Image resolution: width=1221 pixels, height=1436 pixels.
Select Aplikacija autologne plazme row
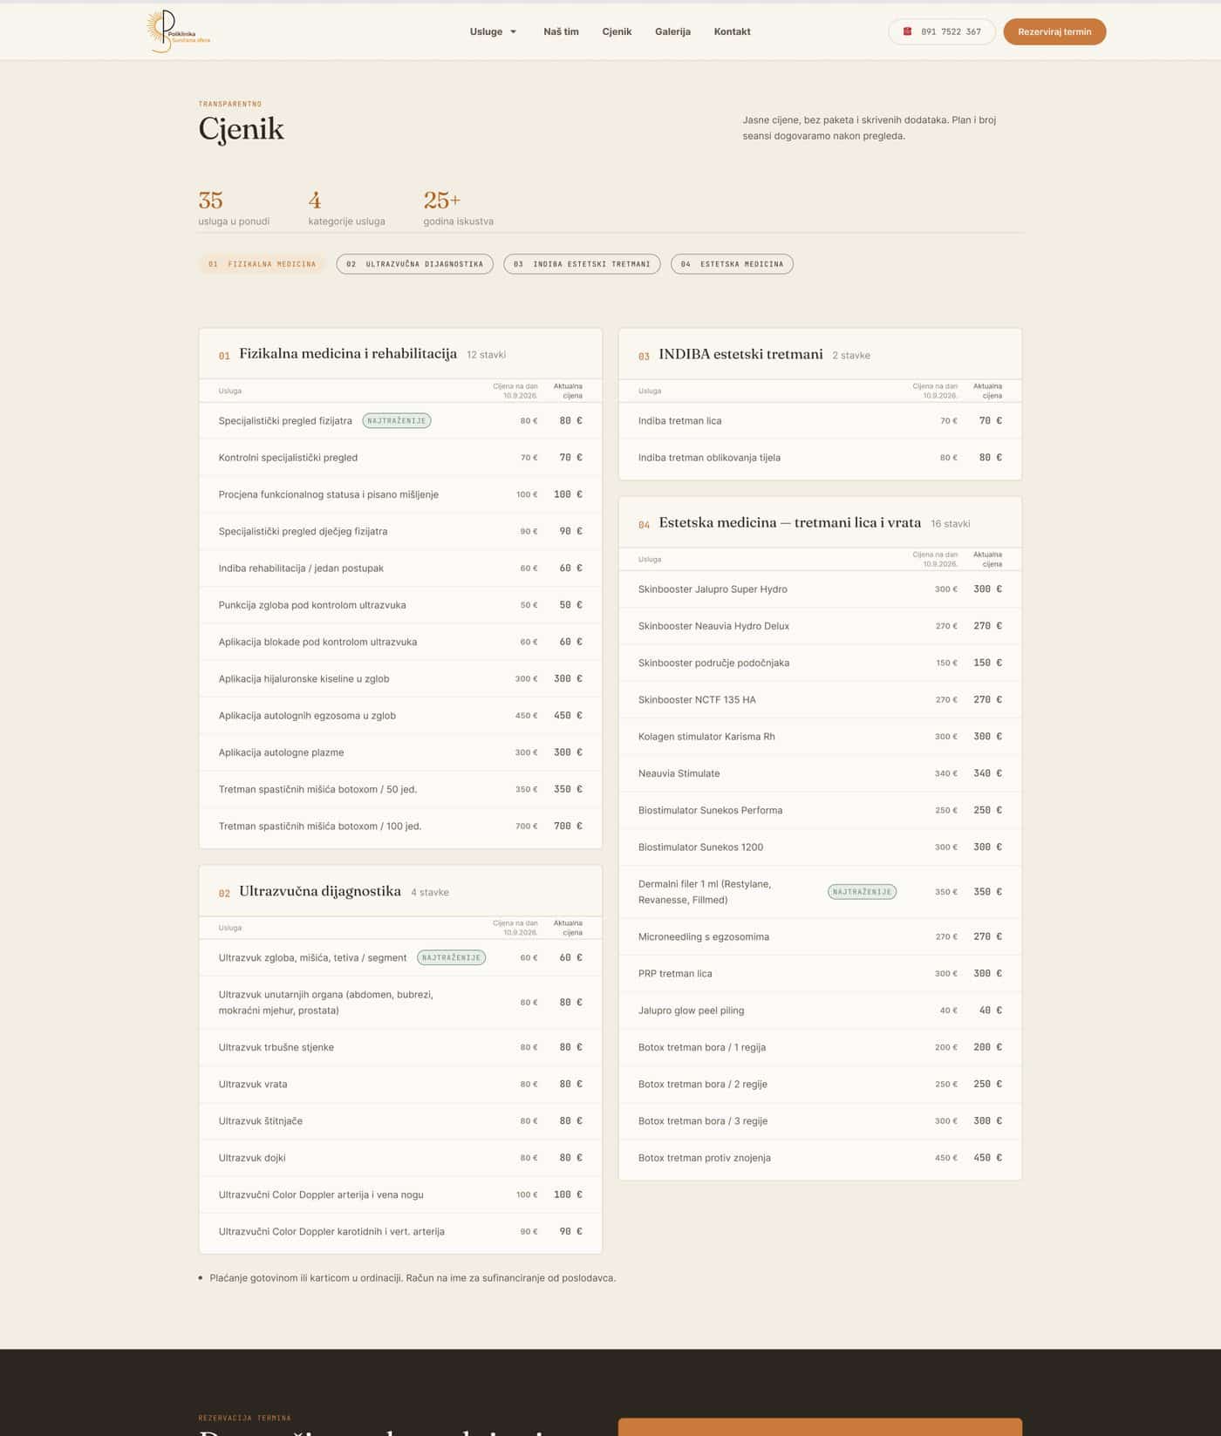(x=400, y=752)
